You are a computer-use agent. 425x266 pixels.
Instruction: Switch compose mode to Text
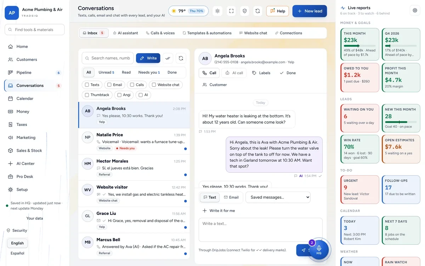click(x=210, y=198)
